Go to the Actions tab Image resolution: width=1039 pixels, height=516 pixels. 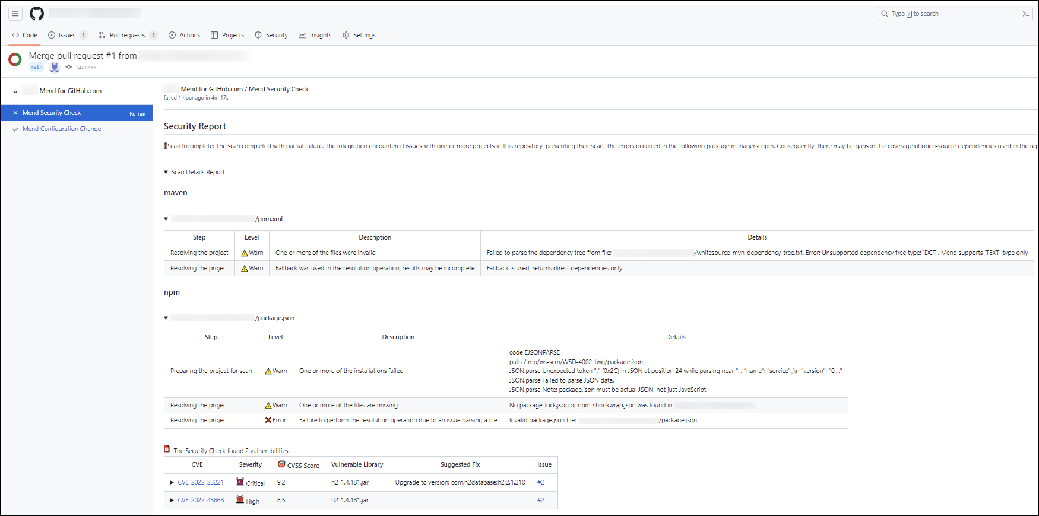(x=184, y=35)
